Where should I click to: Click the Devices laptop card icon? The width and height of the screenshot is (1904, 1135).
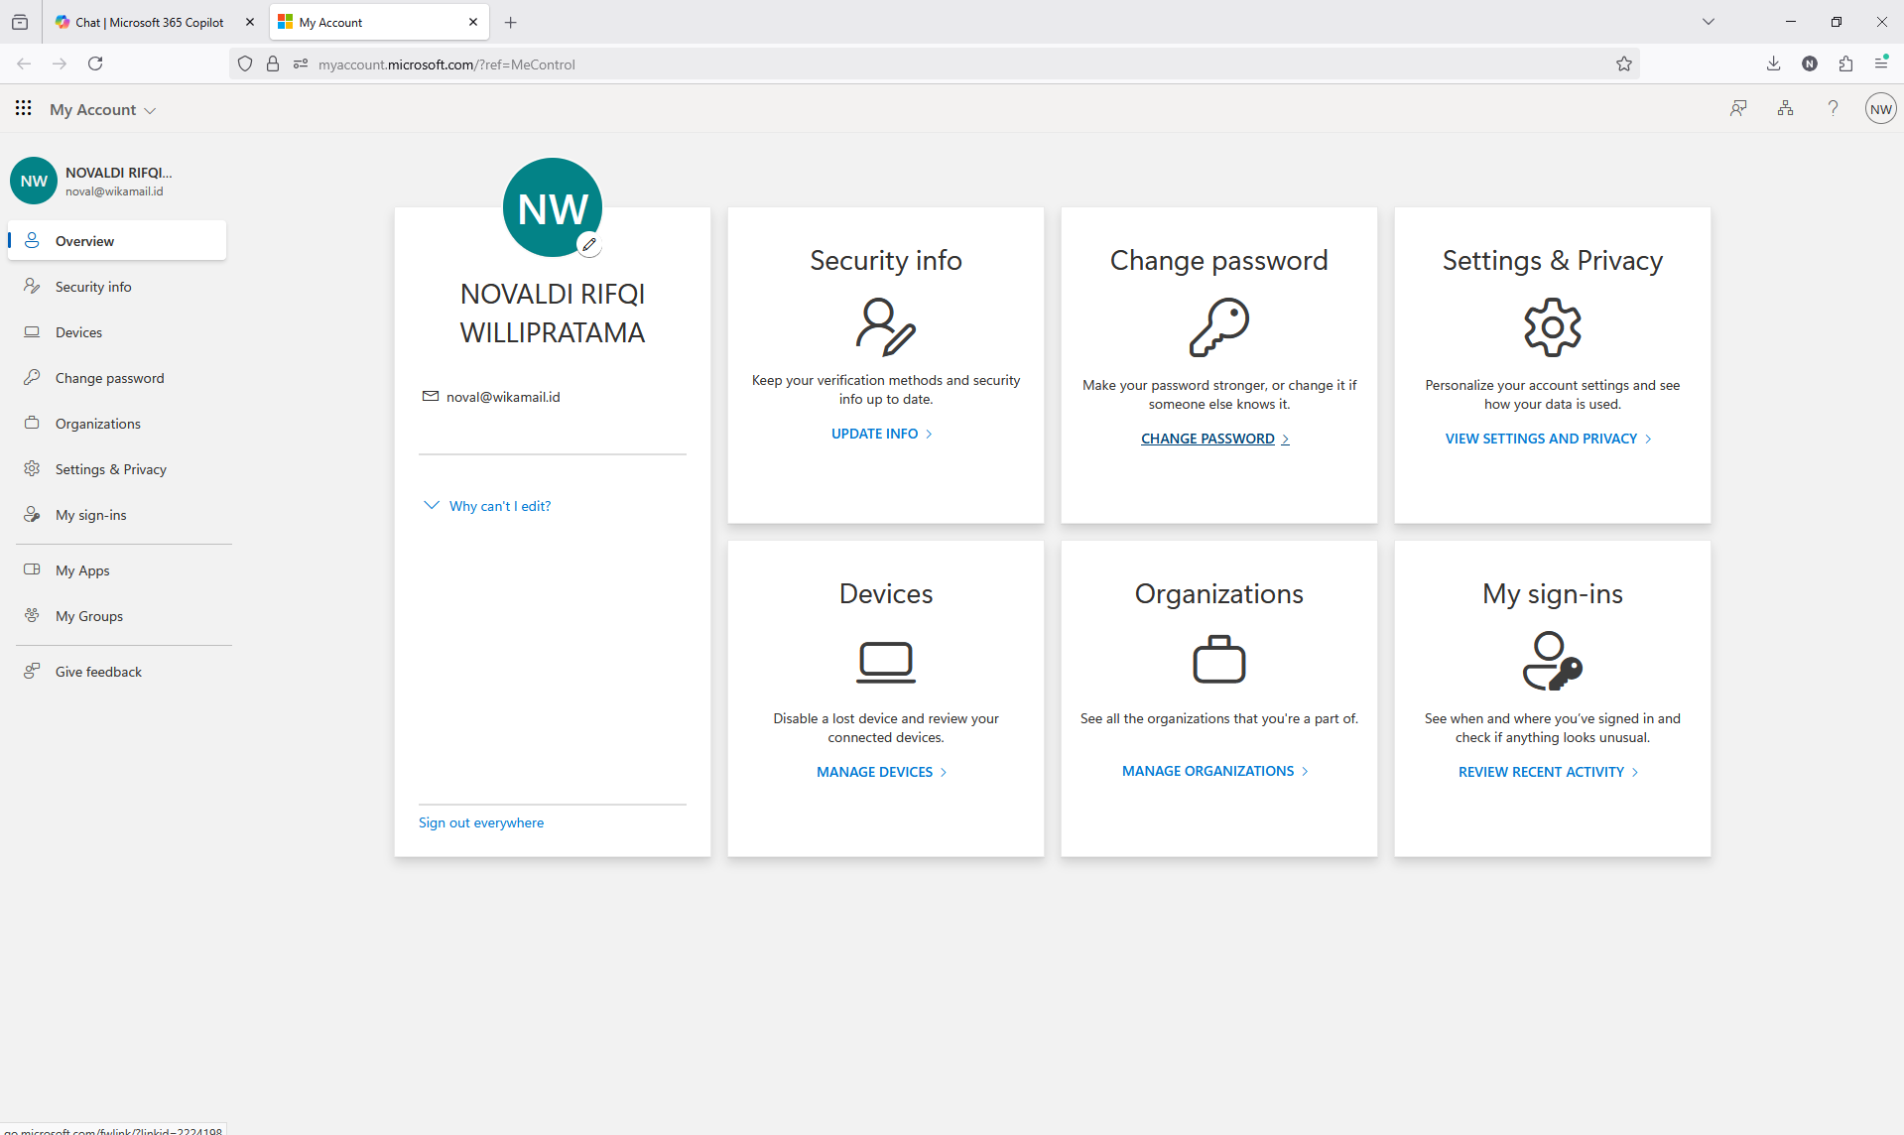886,662
